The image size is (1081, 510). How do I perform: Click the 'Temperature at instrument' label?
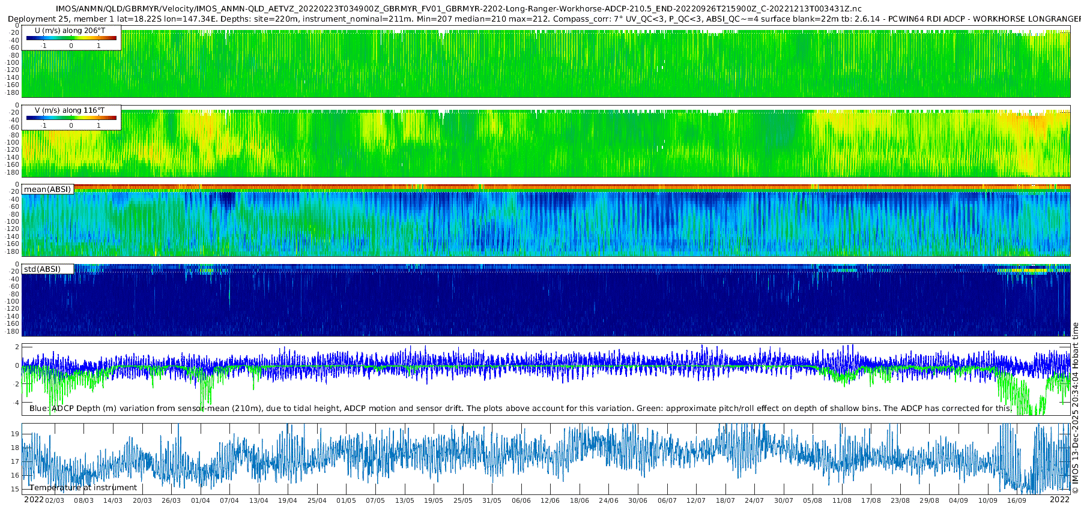[x=83, y=487]
